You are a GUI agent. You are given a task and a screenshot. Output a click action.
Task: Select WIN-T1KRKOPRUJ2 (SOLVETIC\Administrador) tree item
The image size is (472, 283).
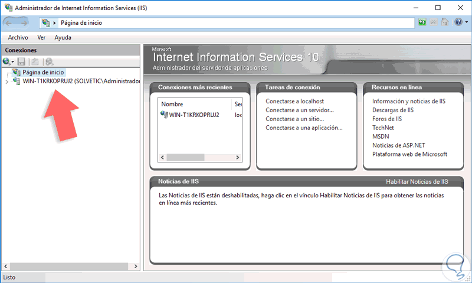click(81, 81)
